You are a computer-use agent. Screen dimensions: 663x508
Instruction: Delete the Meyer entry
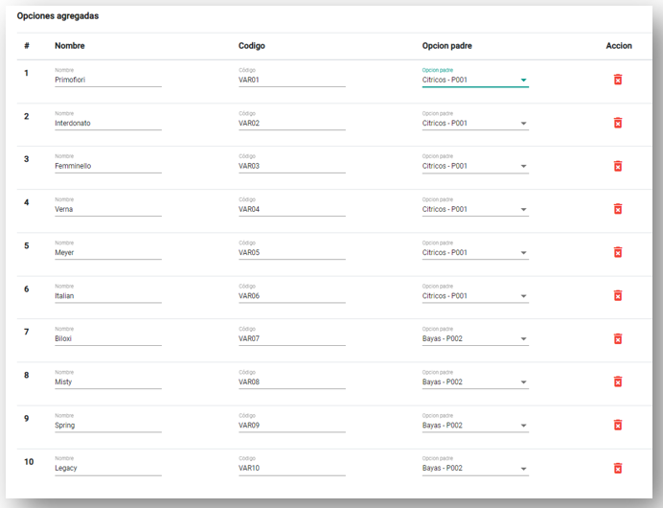pyautogui.click(x=618, y=252)
